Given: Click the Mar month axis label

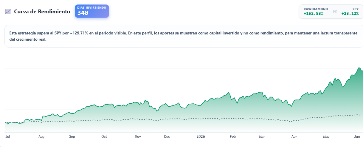Looking at the screenshot, I should tap(262, 137).
